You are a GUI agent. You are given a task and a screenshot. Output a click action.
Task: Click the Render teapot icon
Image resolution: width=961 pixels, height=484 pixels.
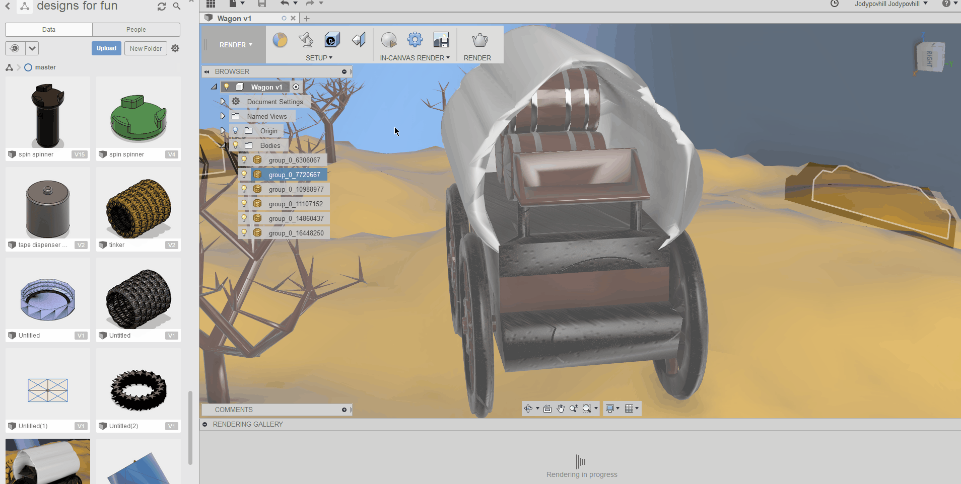click(x=478, y=39)
